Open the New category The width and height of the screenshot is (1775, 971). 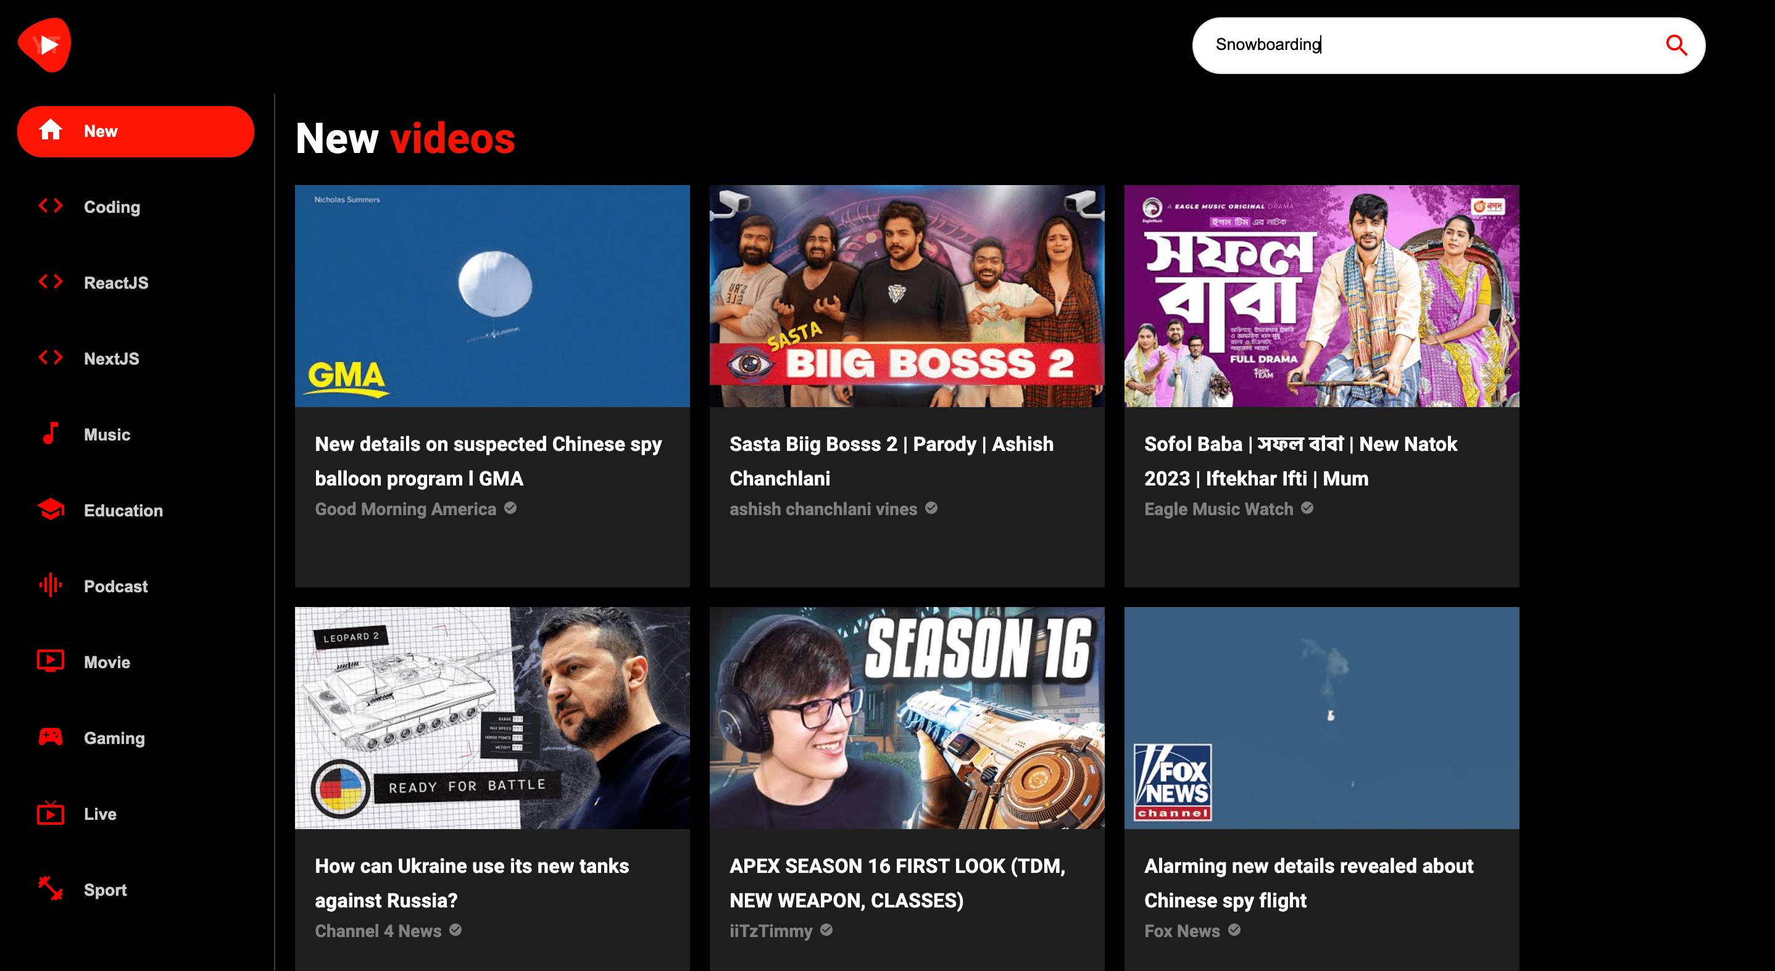[136, 131]
